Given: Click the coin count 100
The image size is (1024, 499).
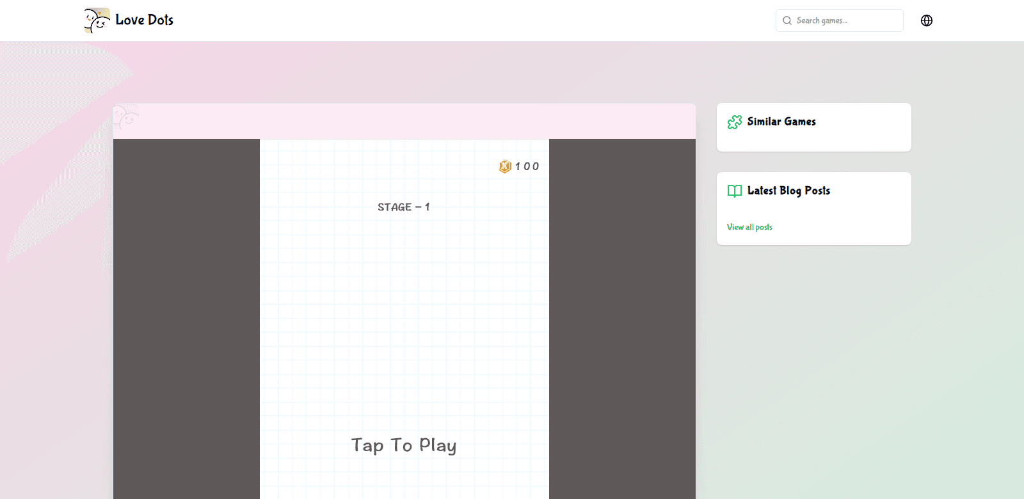Looking at the screenshot, I should pos(527,166).
